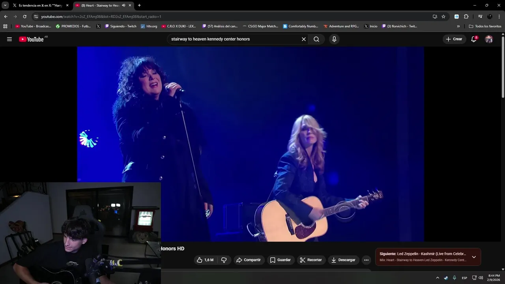Bookmark this page with the star icon
Viewport: 505px width, 284px height.
click(x=443, y=17)
